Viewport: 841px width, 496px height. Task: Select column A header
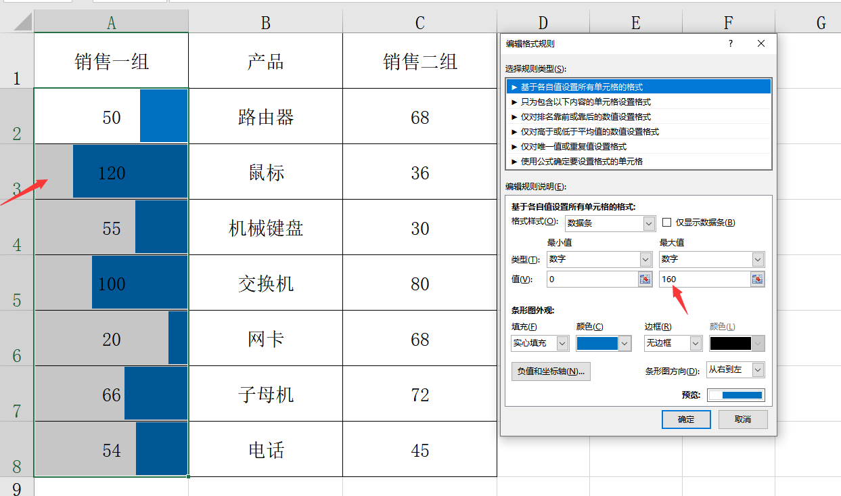[112, 23]
